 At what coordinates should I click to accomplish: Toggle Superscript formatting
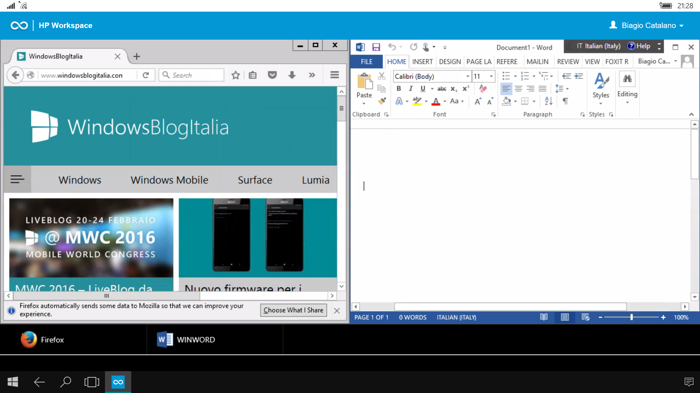pyautogui.click(x=466, y=88)
